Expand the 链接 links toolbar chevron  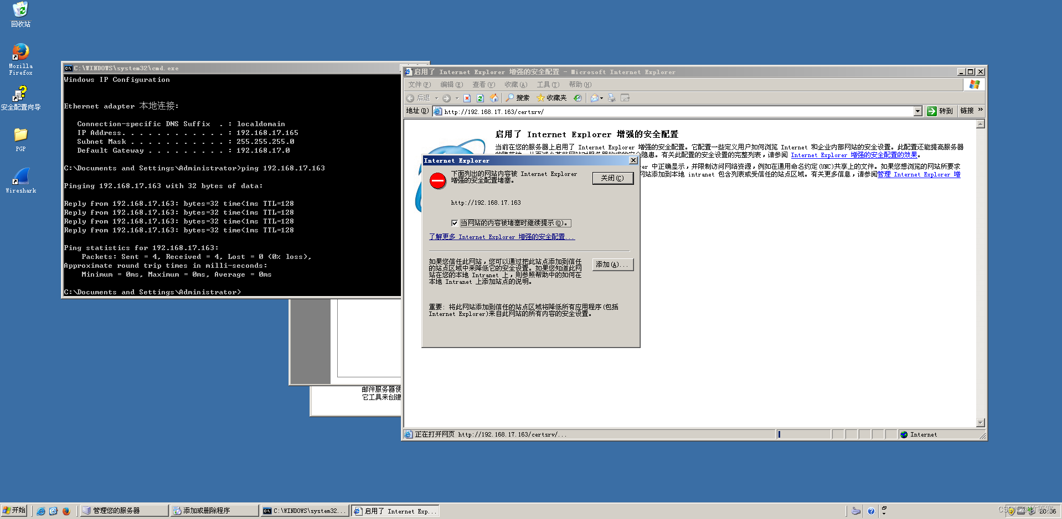(981, 110)
